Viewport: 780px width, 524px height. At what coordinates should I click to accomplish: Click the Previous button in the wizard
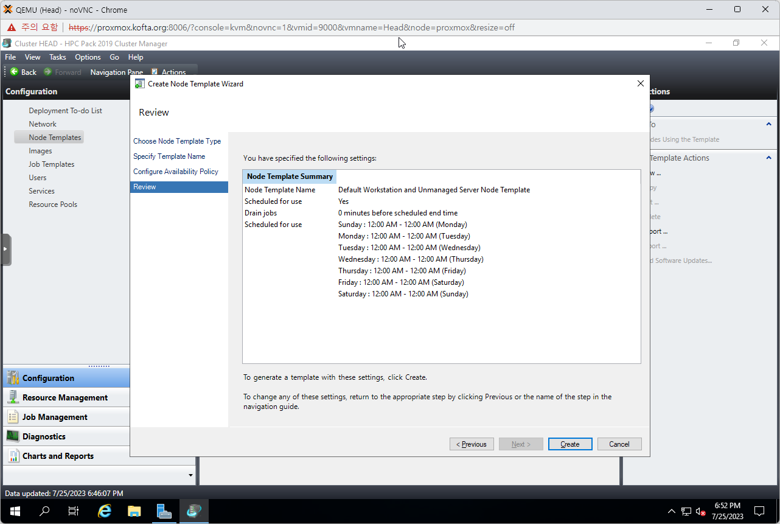[472, 444]
